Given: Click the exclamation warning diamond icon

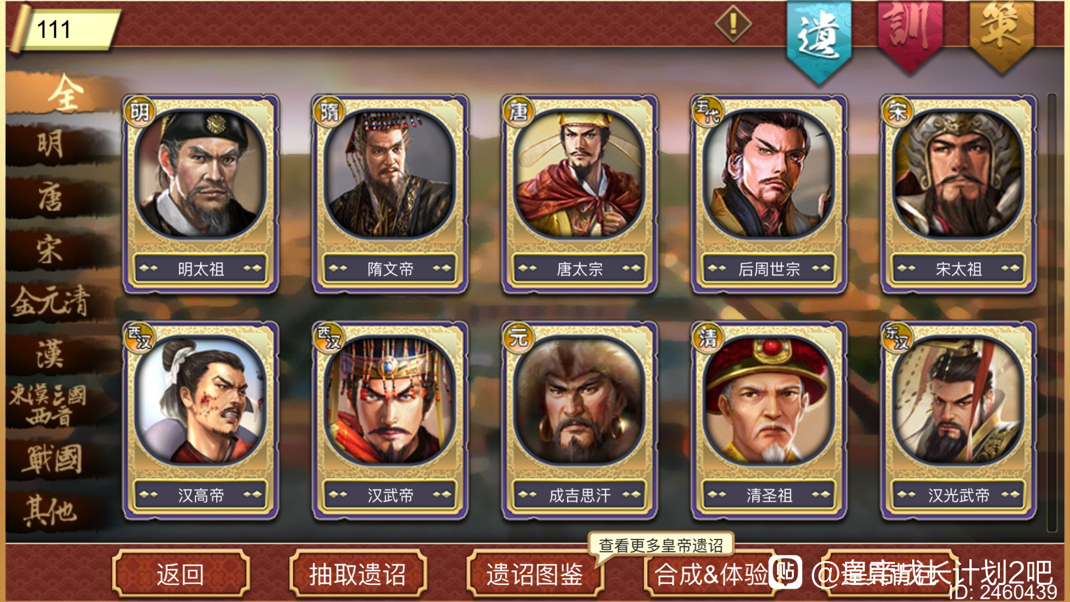Looking at the screenshot, I should tap(733, 24).
